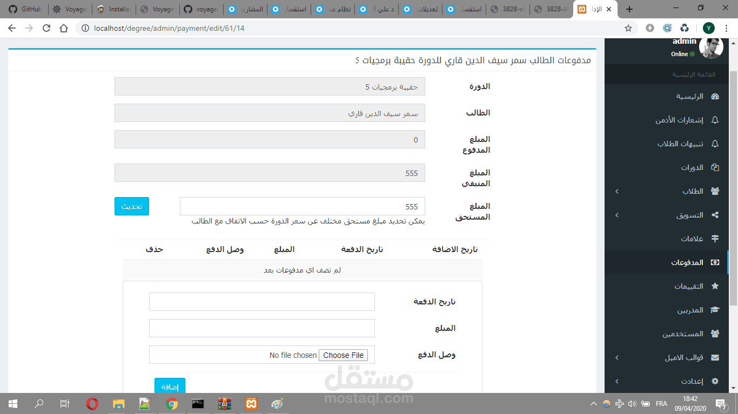The height and width of the screenshot is (414, 738).
Task: Open Opera from the taskbar
Action: coord(92,403)
